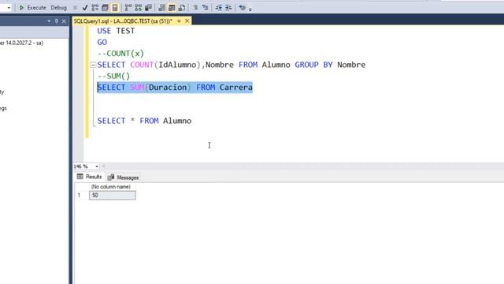The height and width of the screenshot is (284, 504).
Task: Switch to the Results tab
Action: 89,177
